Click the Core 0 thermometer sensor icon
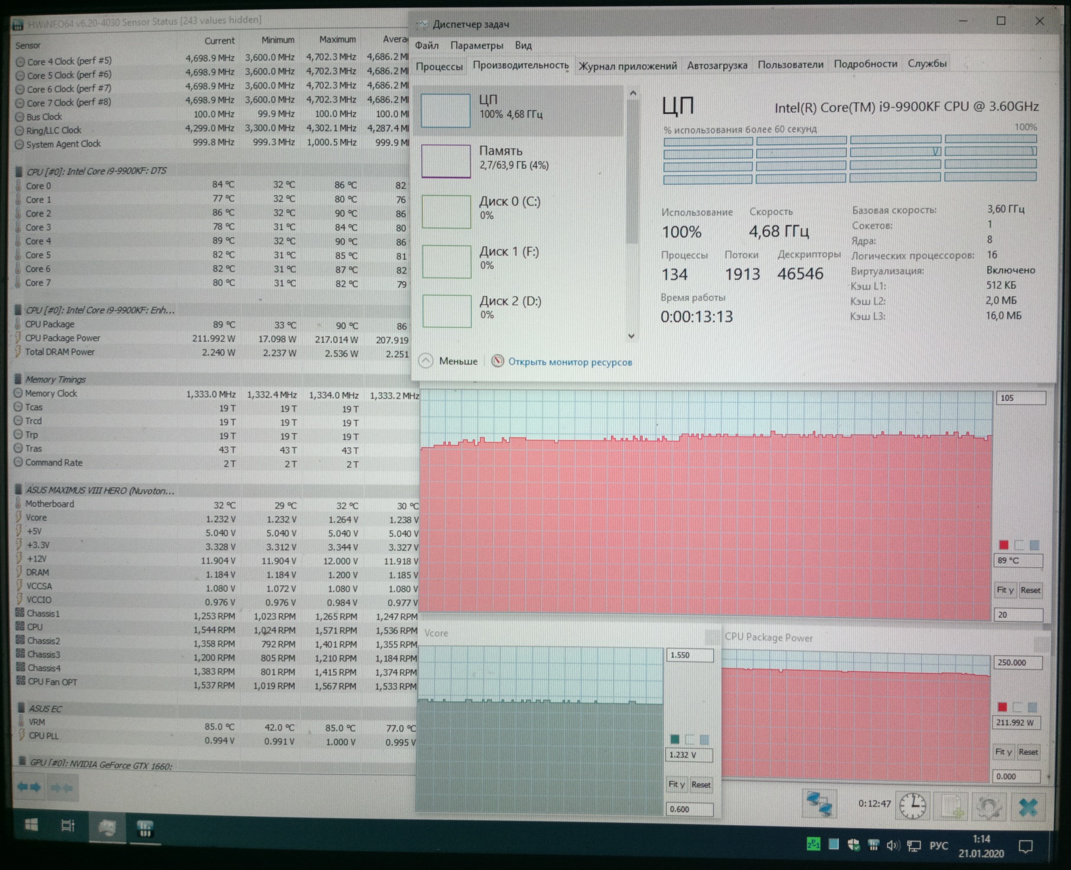Screen dimensions: 1071x870 [x=19, y=185]
